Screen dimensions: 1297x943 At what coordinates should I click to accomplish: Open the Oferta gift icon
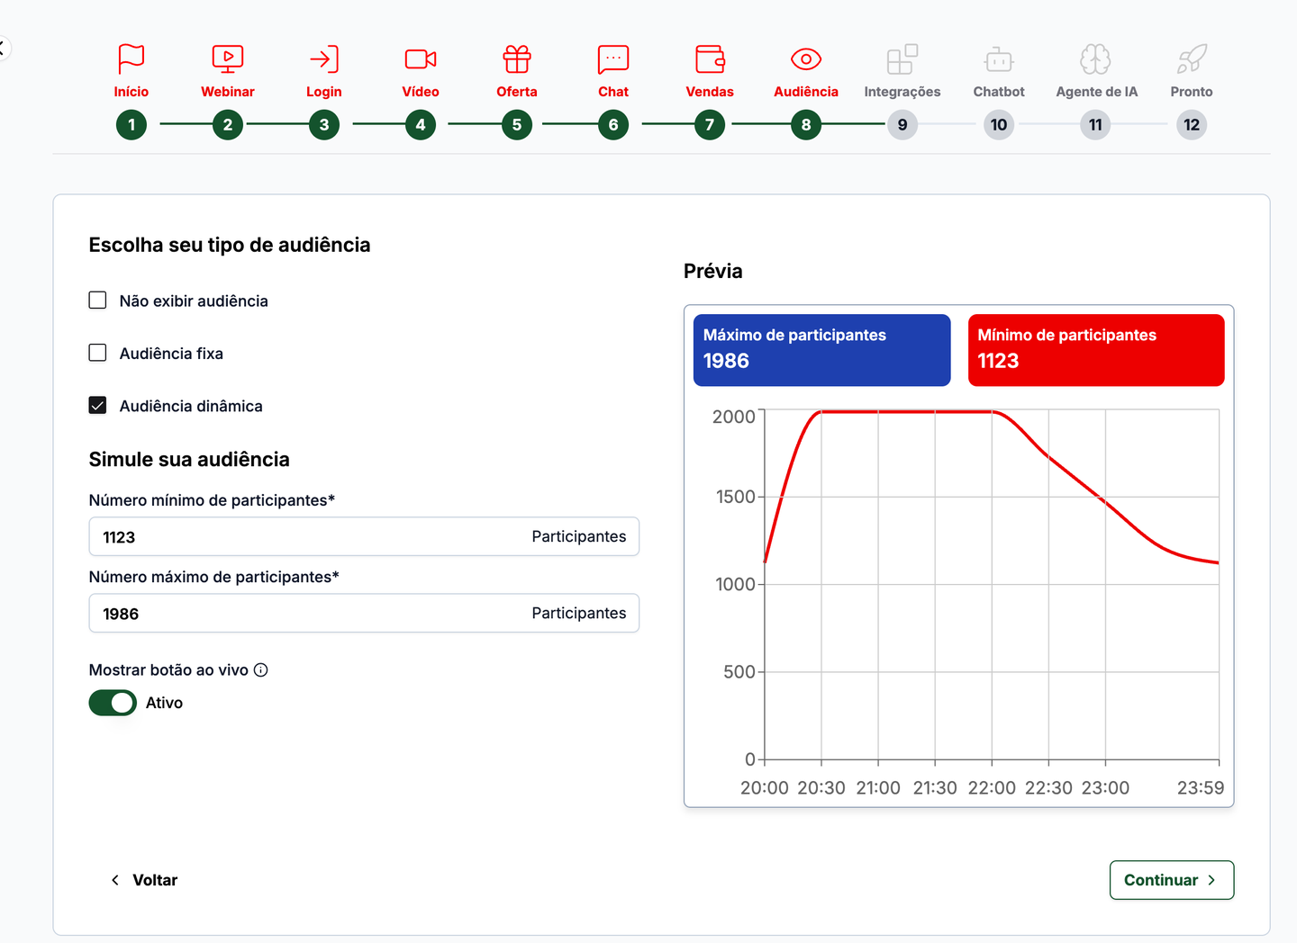517,58
